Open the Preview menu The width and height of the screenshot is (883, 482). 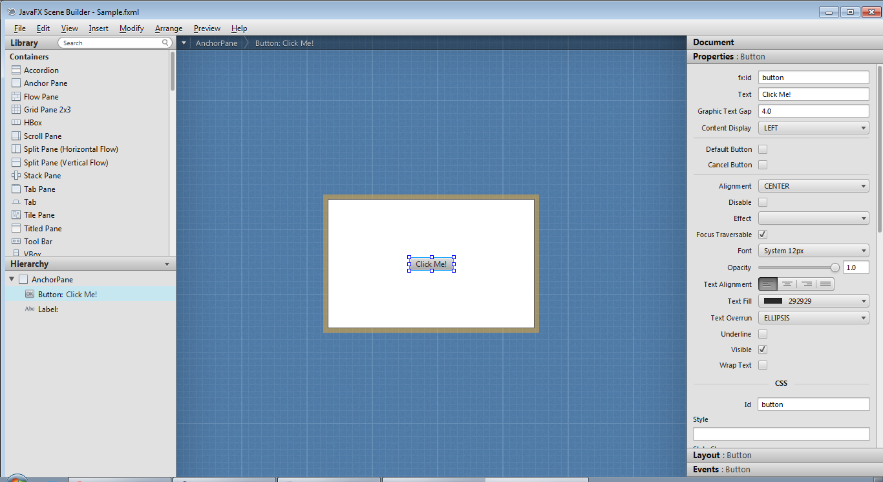pyautogui.click(x=207, y=28)
